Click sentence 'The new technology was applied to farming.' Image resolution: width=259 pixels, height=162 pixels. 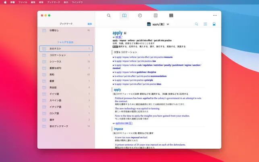click(137, 109)
